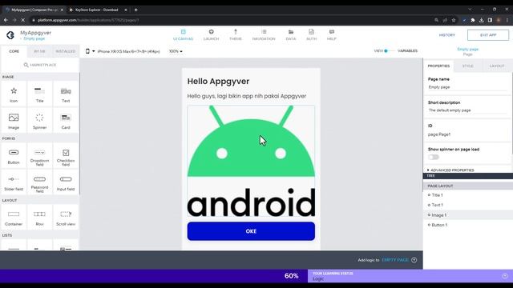This screenshot has width=513, height=288.
Task: Open the browser downloads icon
Action: coord(481,20)
